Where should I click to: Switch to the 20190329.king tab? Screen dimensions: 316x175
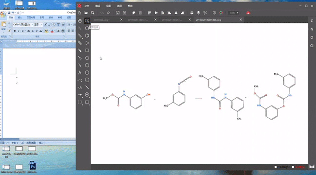coord(101,20)
